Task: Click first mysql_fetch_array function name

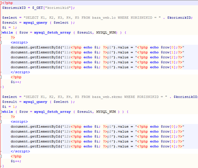Action: click(x=52, y=33)
